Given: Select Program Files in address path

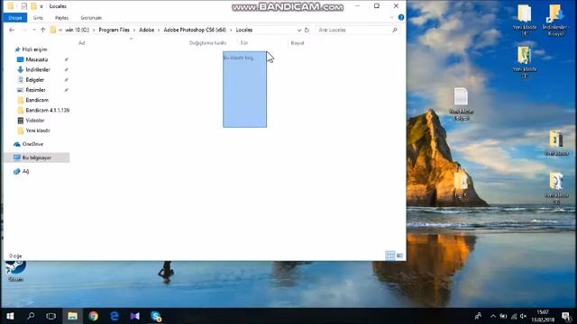Looking at the screenshot, I should coord(114,30).
